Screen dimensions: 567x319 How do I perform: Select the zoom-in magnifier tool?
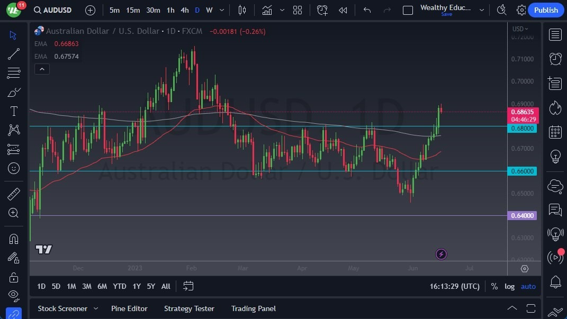(x=13, y=213)
